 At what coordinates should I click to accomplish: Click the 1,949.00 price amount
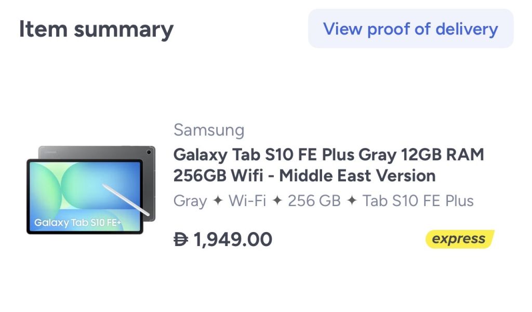[233, 239]
